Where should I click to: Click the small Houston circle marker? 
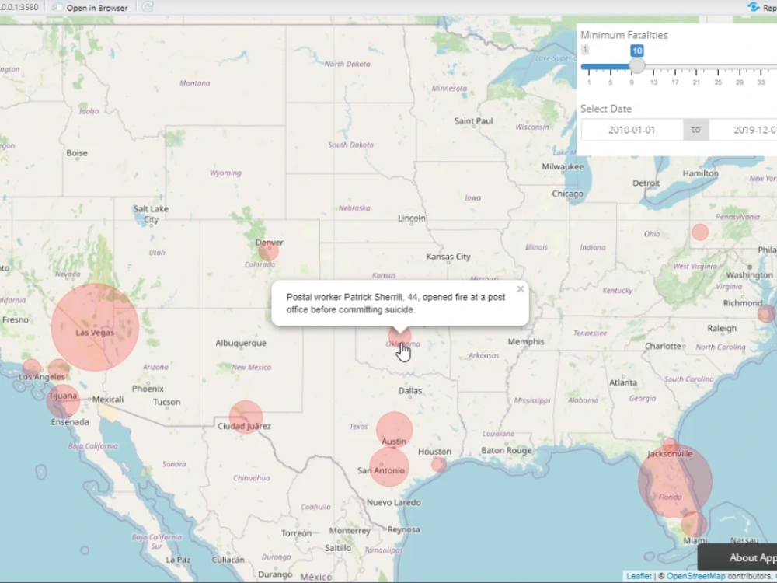(438, 465)
